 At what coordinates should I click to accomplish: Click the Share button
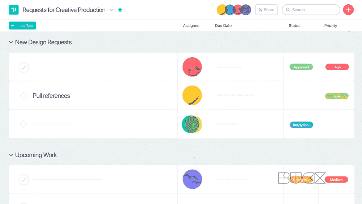[266, 10]
